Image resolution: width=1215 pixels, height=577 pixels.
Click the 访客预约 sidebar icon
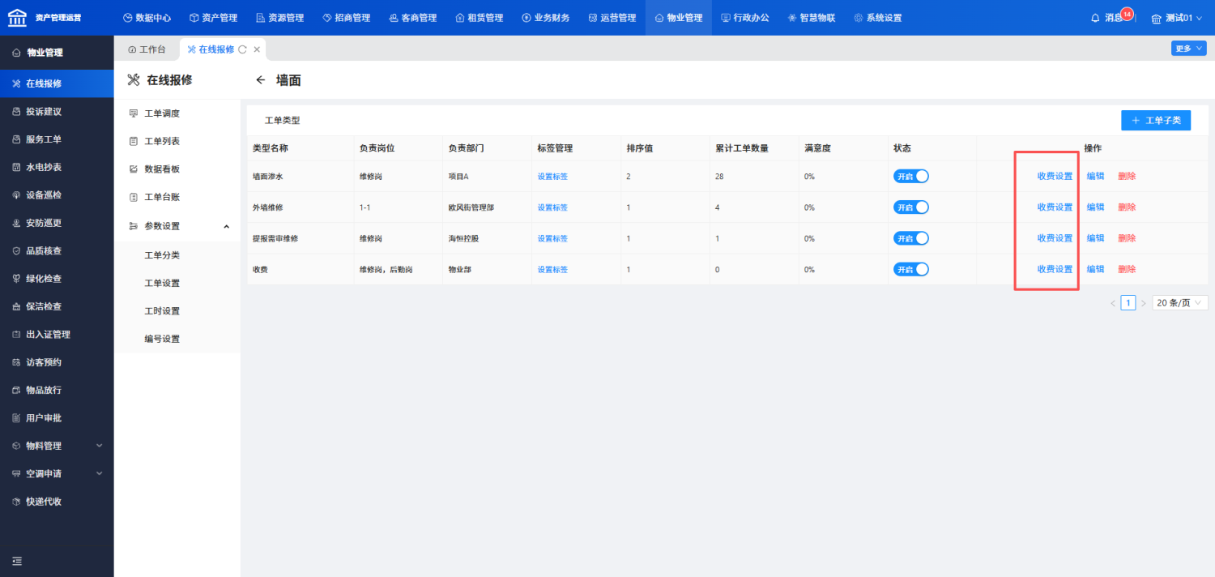click(17, 362)
